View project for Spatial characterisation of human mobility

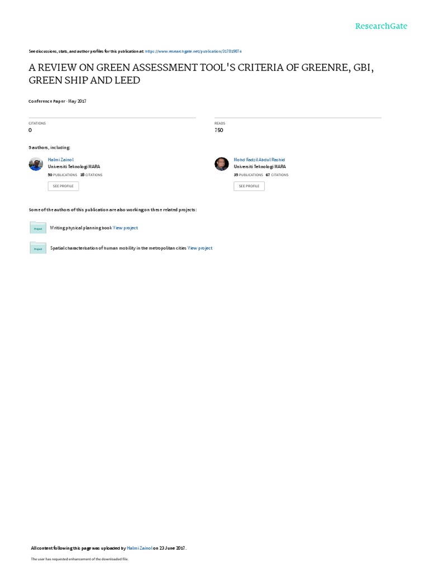200,248
